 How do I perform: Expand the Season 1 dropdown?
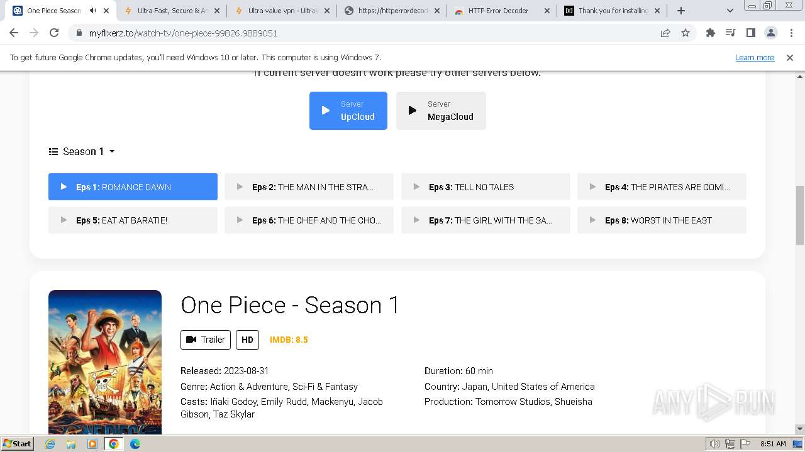(82, 151)
